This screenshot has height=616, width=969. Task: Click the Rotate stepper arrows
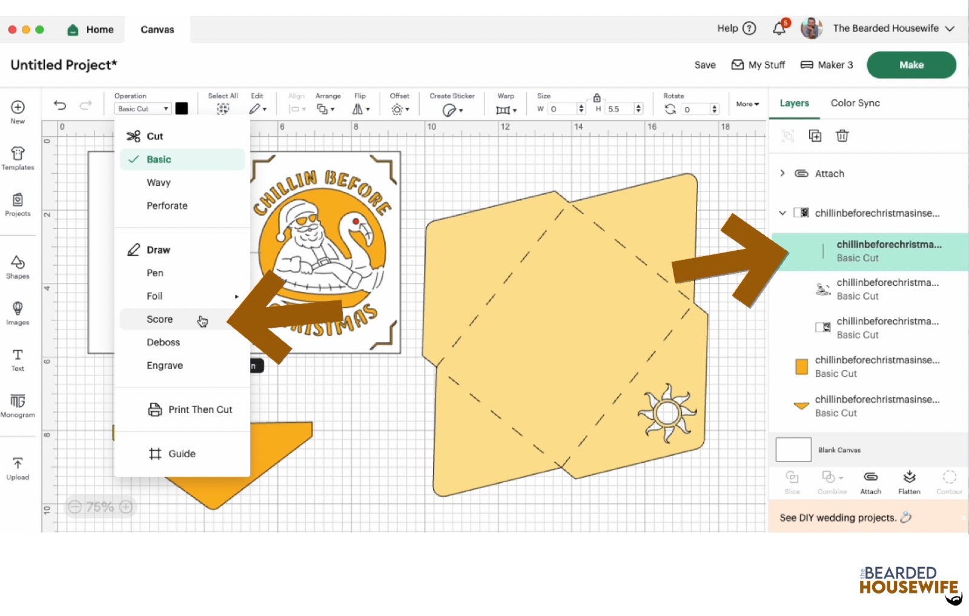(715, 109)
